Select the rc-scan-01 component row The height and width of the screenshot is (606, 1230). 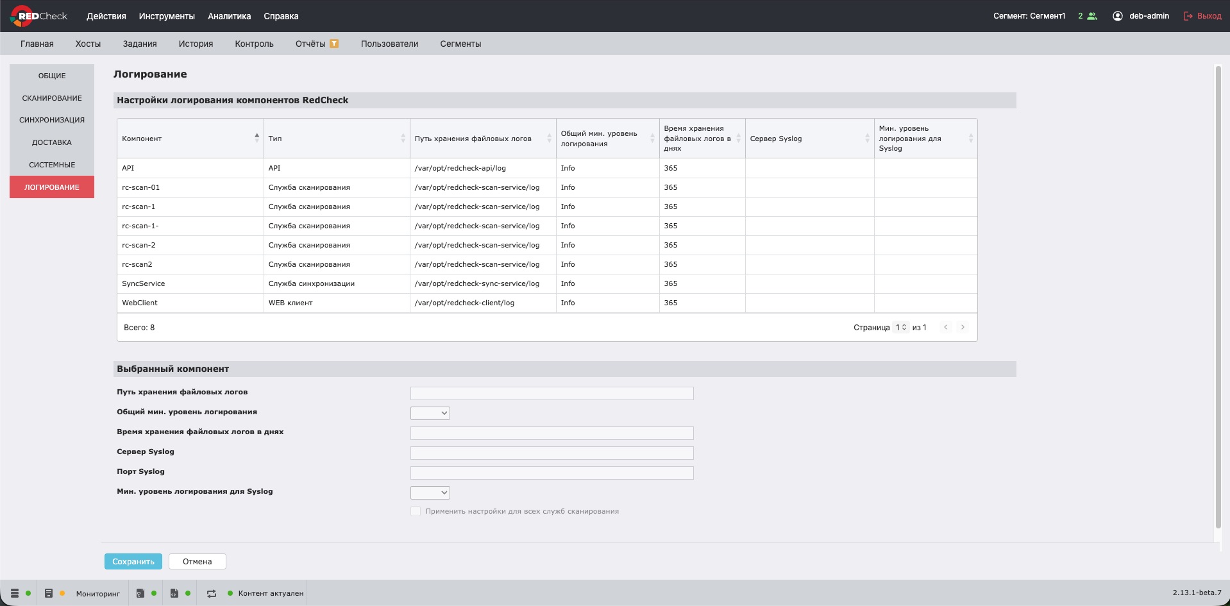[547, 187]
